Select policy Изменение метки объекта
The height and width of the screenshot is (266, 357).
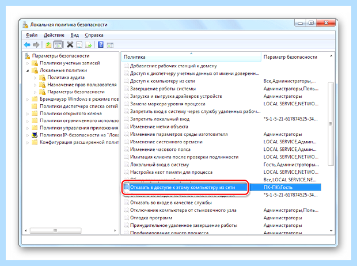(159, 127)
